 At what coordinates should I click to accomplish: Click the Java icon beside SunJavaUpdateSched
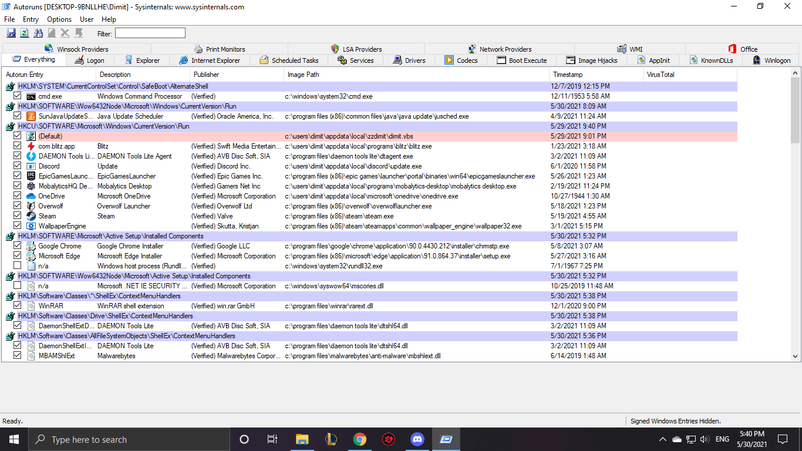pos(32,116)
